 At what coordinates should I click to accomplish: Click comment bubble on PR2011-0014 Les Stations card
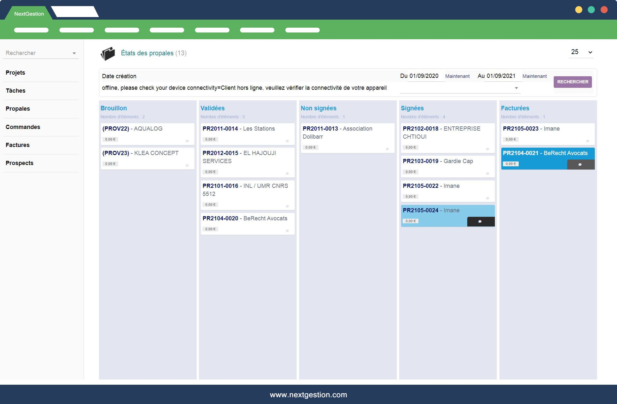pos(287,141)
